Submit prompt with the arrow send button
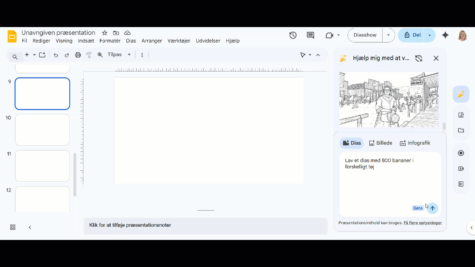Image resolution: width=475 pixels, height=267 pixels. 432,208
